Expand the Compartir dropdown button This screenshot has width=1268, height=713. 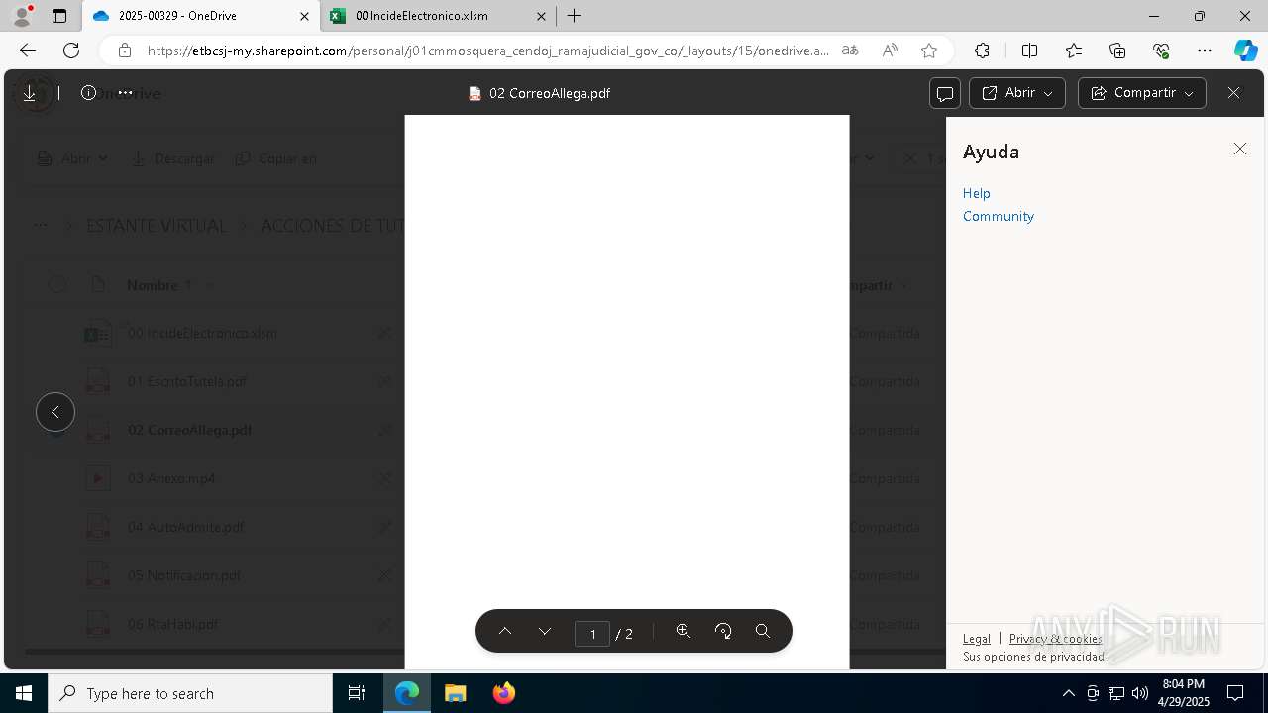1142,93
